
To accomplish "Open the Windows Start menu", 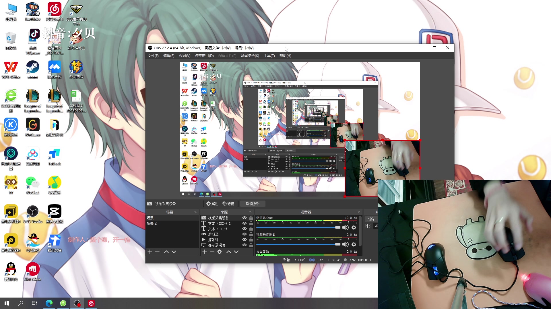I will point(7,303).
